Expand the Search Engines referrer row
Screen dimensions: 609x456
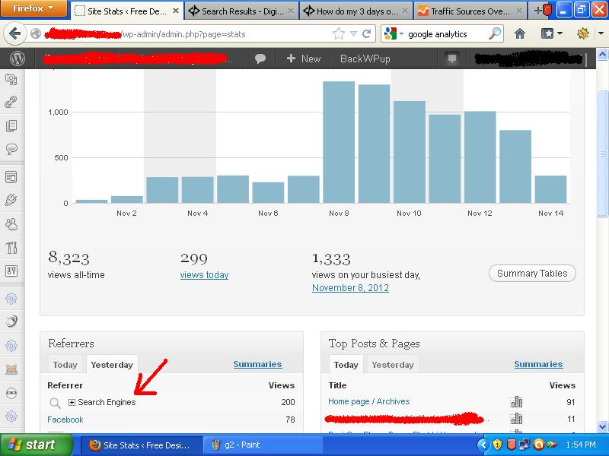click(x=72, y=402)
